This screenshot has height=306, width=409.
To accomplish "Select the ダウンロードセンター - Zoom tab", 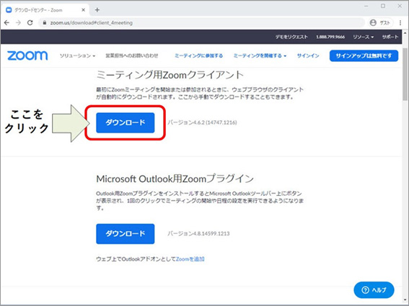I will pyautogui.click(x=46, y=10).
